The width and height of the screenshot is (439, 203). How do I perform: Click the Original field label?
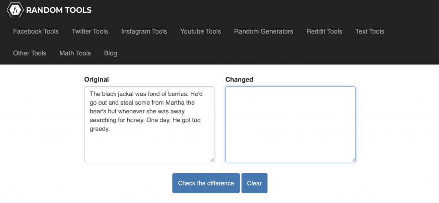pos(96,79)
